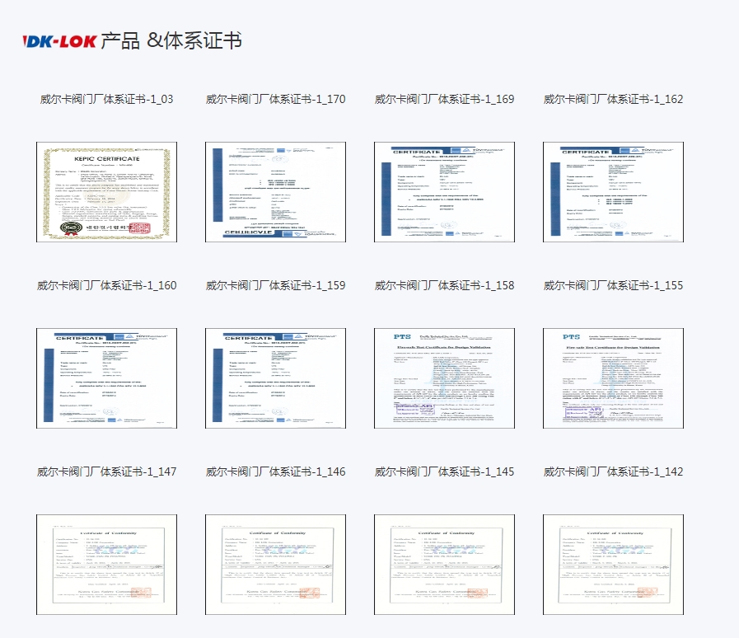
Task: Click the 产品 &体系证书 heading
Action: click(x=171, y=40)
